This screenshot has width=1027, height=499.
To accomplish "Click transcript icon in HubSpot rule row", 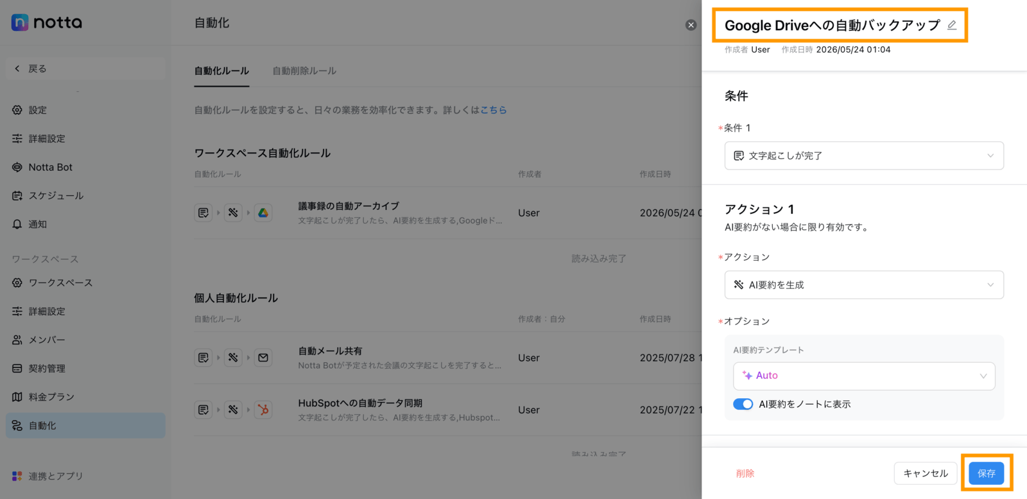I will point(203,410).
